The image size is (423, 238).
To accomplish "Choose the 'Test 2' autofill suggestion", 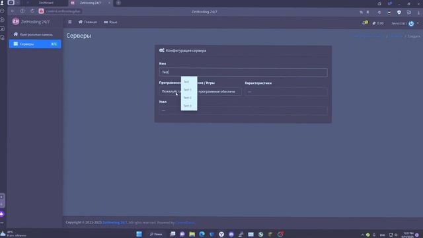I will [189, 98].
